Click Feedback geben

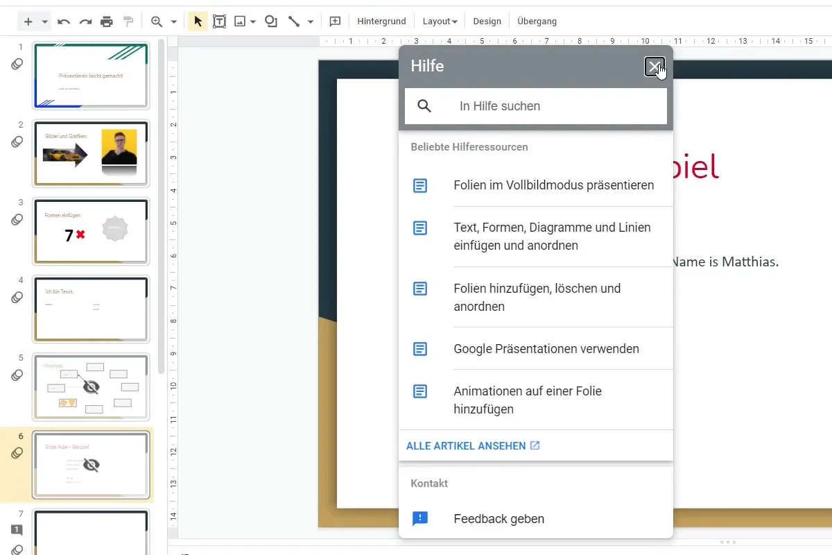[x=536, y=518]
